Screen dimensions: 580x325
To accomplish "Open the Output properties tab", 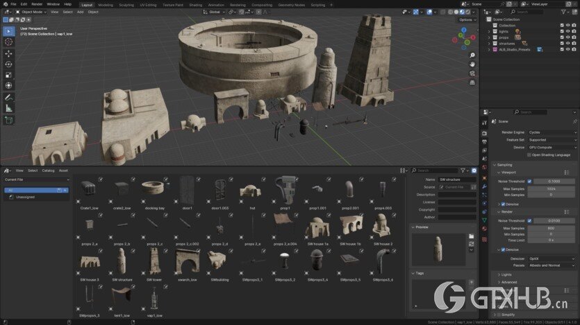I will coord(485,142).
